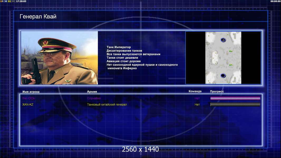Click the 'Прогресс' column header

click(217, 91)
